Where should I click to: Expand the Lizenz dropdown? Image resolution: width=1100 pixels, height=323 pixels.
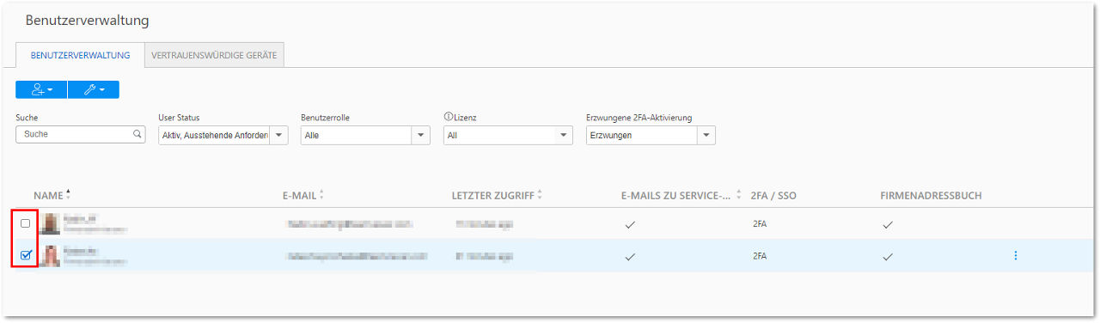click(x=563, y=135)
